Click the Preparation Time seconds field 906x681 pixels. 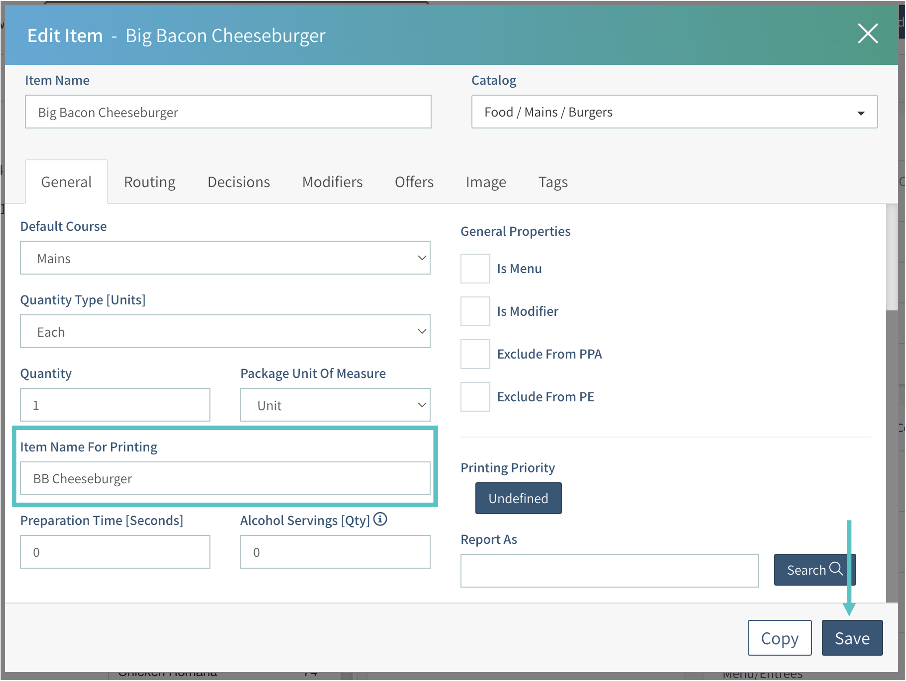(115, 552)
